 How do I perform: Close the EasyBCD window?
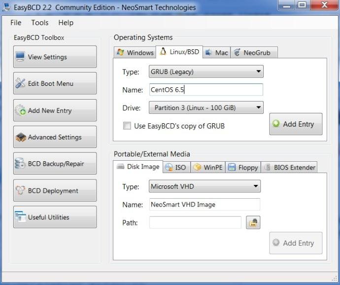[x=324, y=5]
